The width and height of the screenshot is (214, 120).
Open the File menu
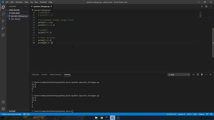pos(7,2)
